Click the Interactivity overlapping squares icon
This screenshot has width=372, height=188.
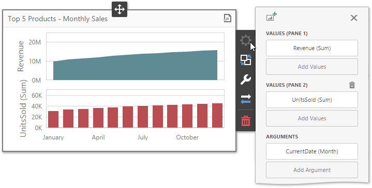246,60
